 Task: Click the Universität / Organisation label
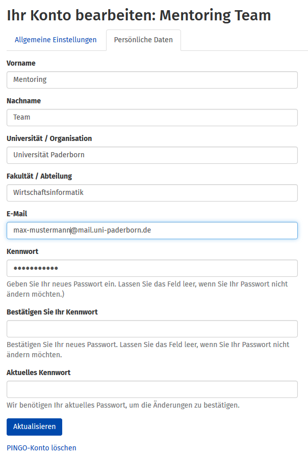(x=49, y=138)
